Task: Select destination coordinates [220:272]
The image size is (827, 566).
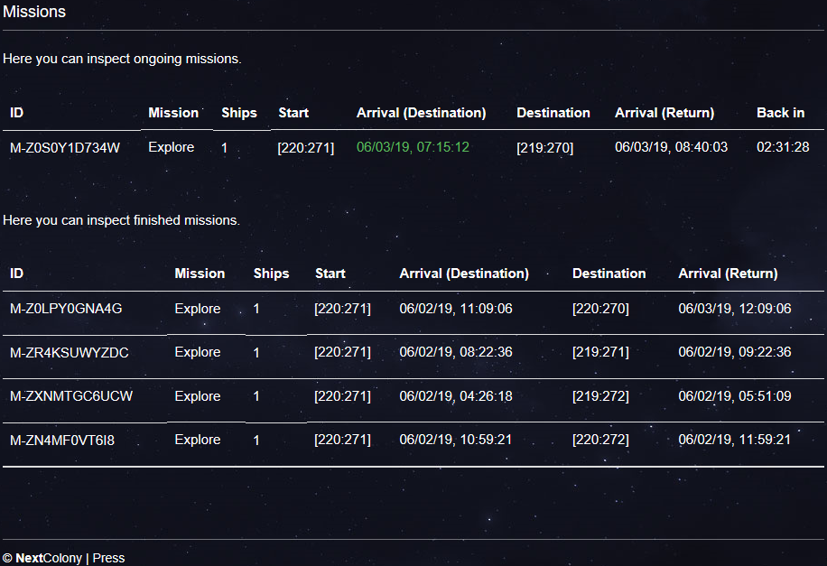Action: point(600,440)
